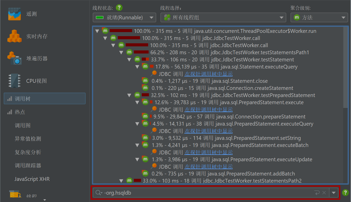Open the 实时内存 live memory icon
This screenshot has height=202, width=351.
[15, 36]
